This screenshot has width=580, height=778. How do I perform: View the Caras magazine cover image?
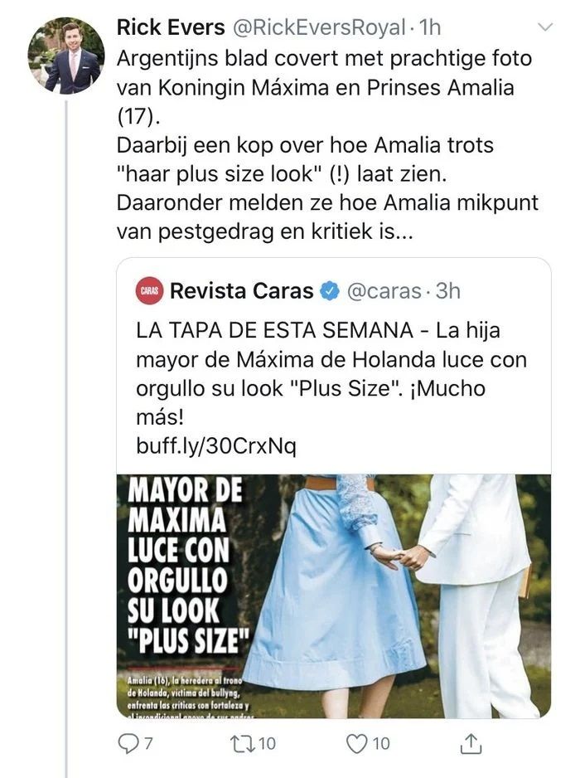click(334, 596)
